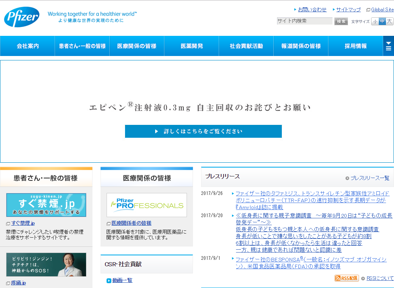
Task: Open the 2017/9/26 タファミジス press release
Action: point(312,201)
